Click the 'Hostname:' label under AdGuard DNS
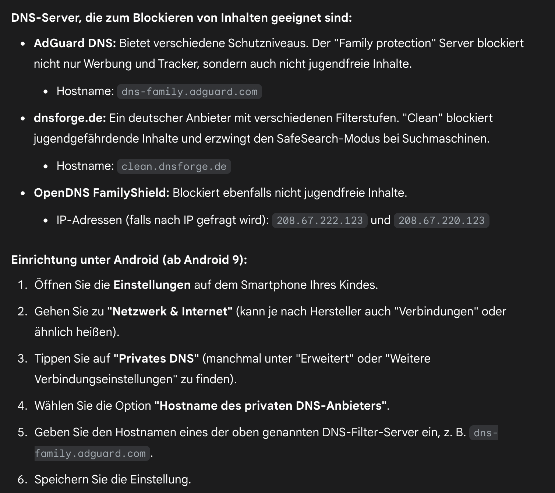The image size is (555, 493). point(85,91)
